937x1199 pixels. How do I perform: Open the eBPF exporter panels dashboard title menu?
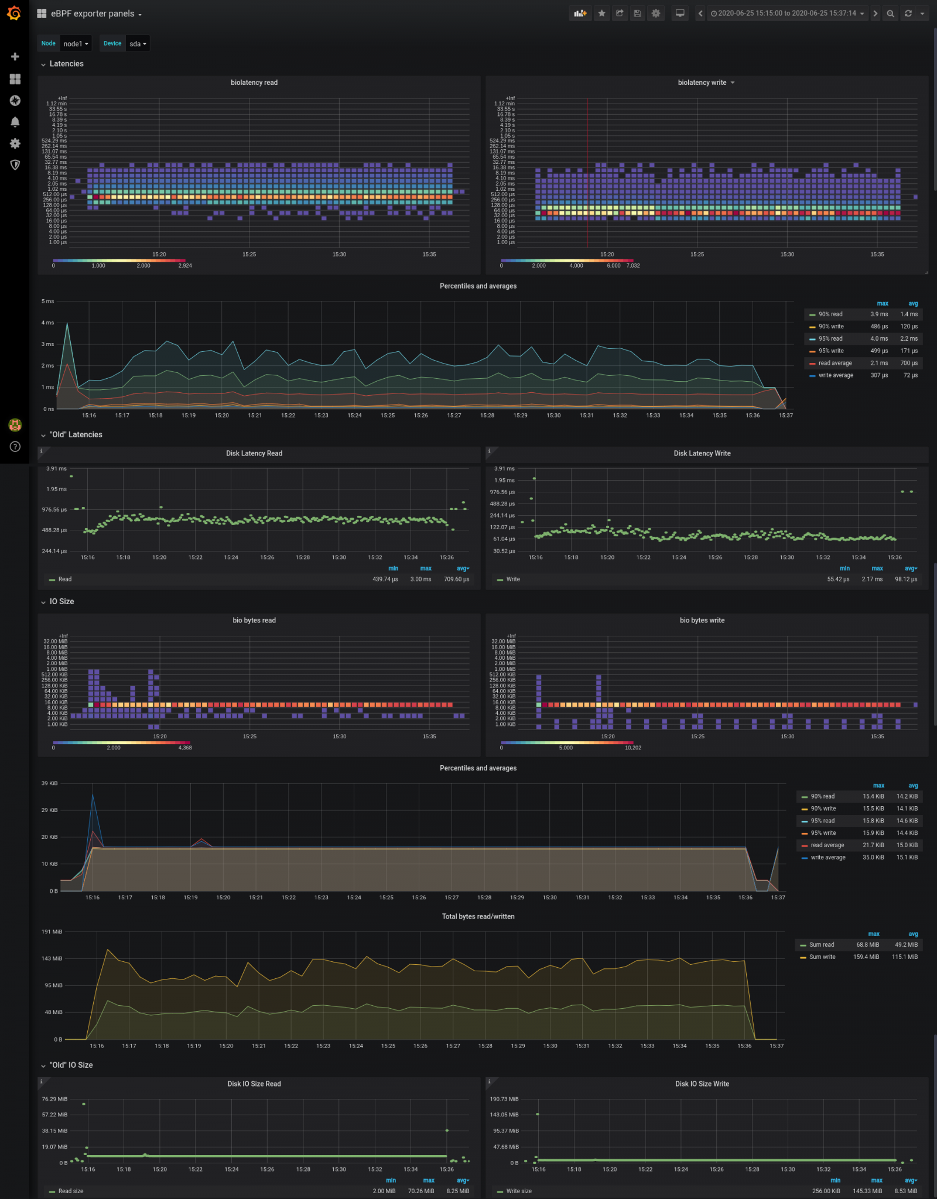tap(93, 13)
